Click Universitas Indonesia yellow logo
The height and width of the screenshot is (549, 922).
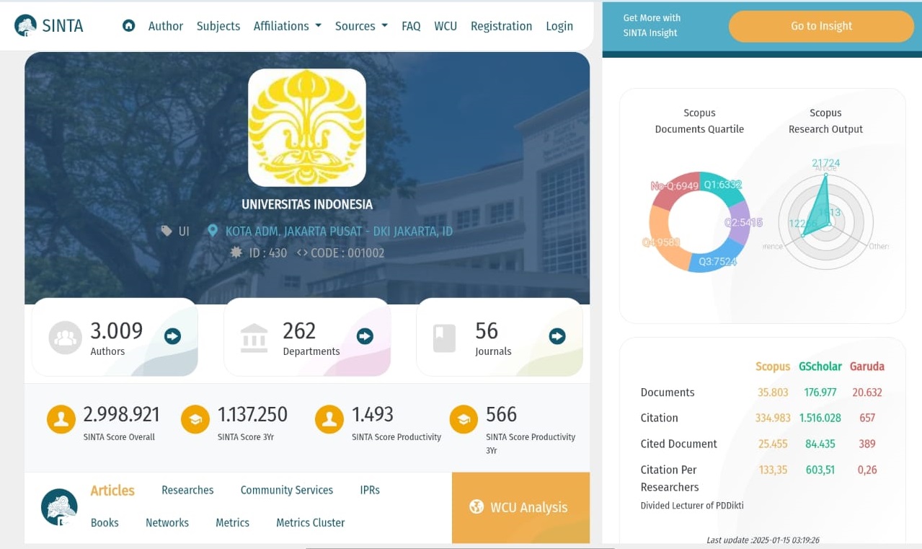click(x=307, y=128)
